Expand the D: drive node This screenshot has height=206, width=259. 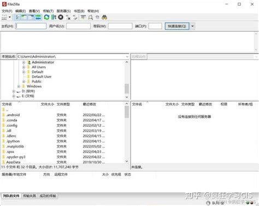tap(14, 91)
